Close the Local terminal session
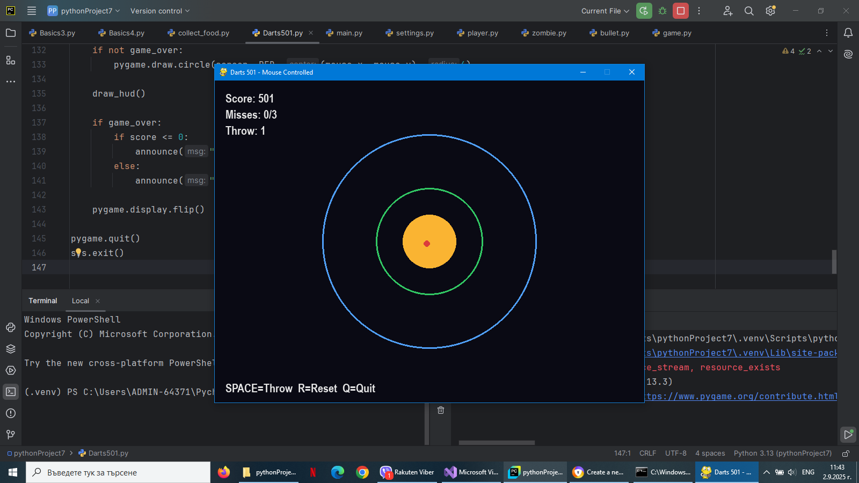 [98, 301]
